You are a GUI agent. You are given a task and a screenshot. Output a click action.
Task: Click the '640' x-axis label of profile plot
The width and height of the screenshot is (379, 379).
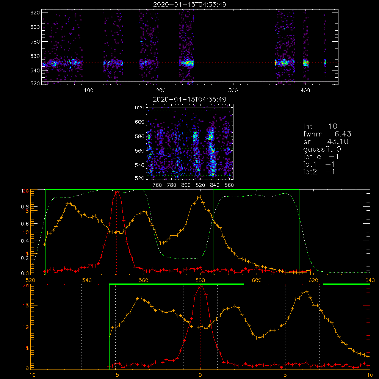(x=370, y=280)
